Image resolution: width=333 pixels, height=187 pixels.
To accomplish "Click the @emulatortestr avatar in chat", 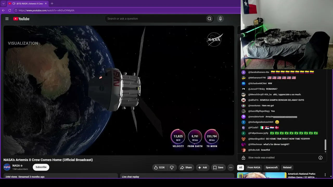I will 244,117.
